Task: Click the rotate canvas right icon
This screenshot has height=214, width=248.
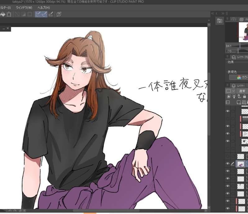Action: coord(15,211)
